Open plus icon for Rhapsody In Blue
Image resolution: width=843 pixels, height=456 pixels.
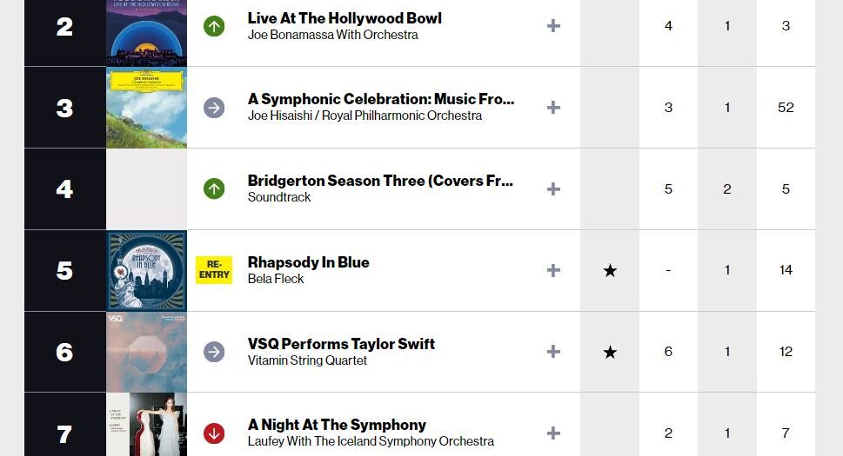coord(553,270)
